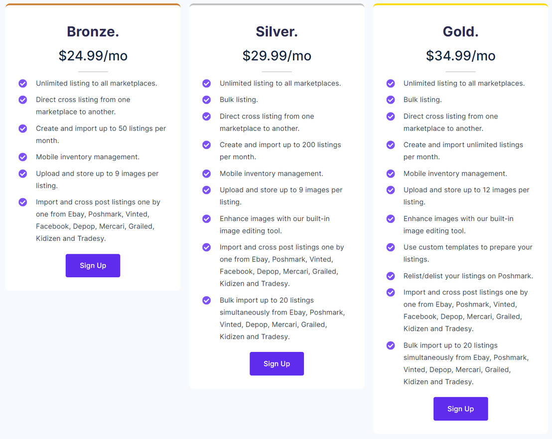Click the $24.99/mo Bronze price
552x439 pixels.
click(x=93, y=55)
